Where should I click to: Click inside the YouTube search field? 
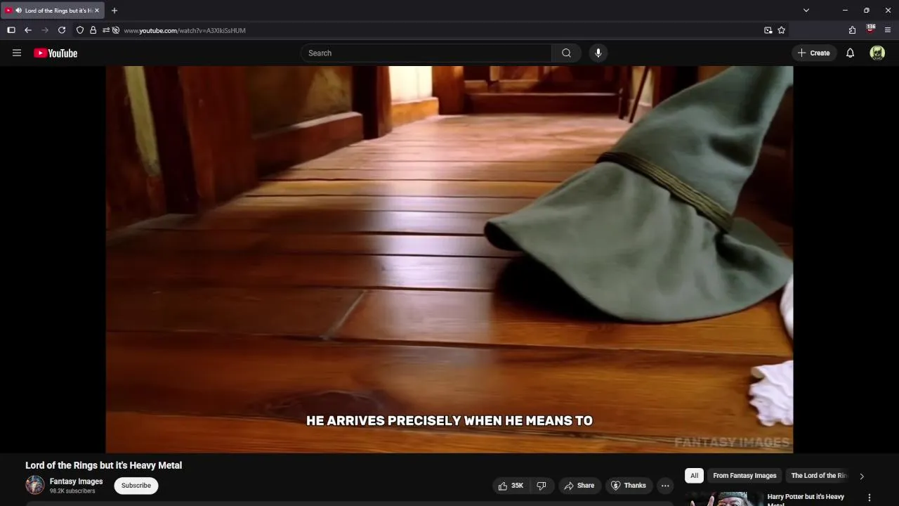(426, 53)
